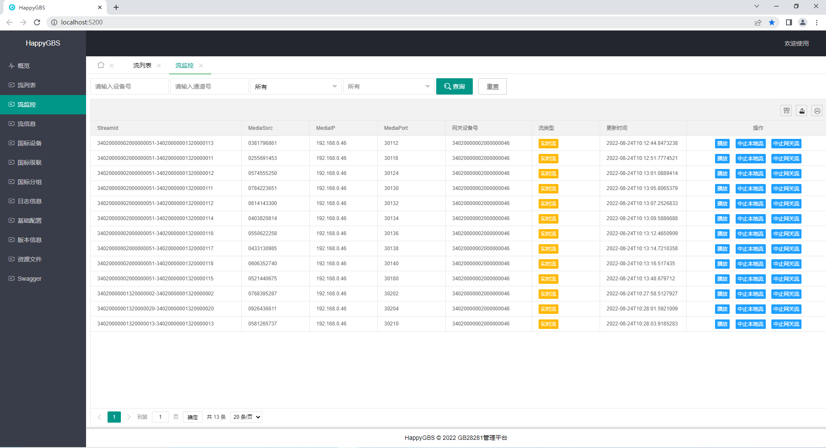Screen dimensions: 826x448
Task: Click 播放 for port 30132 row
Action: tap(722, 204)
